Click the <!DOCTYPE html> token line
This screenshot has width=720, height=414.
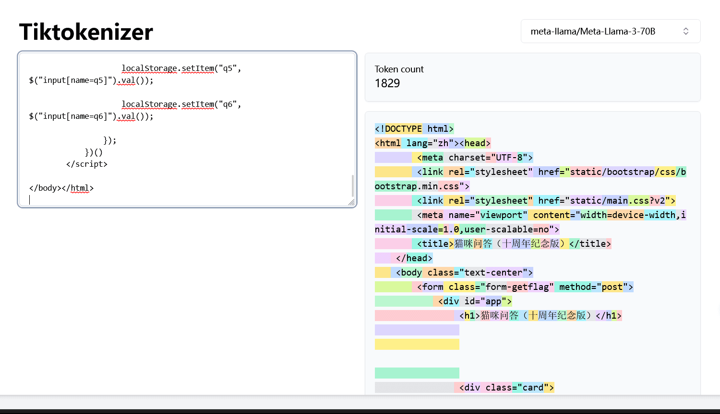tap(414, 128)
